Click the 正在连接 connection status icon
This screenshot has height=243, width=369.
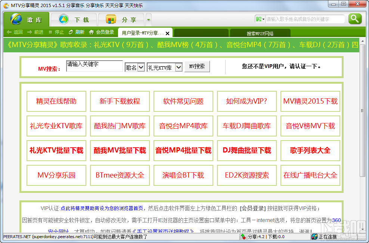click(x=314, y=237)
